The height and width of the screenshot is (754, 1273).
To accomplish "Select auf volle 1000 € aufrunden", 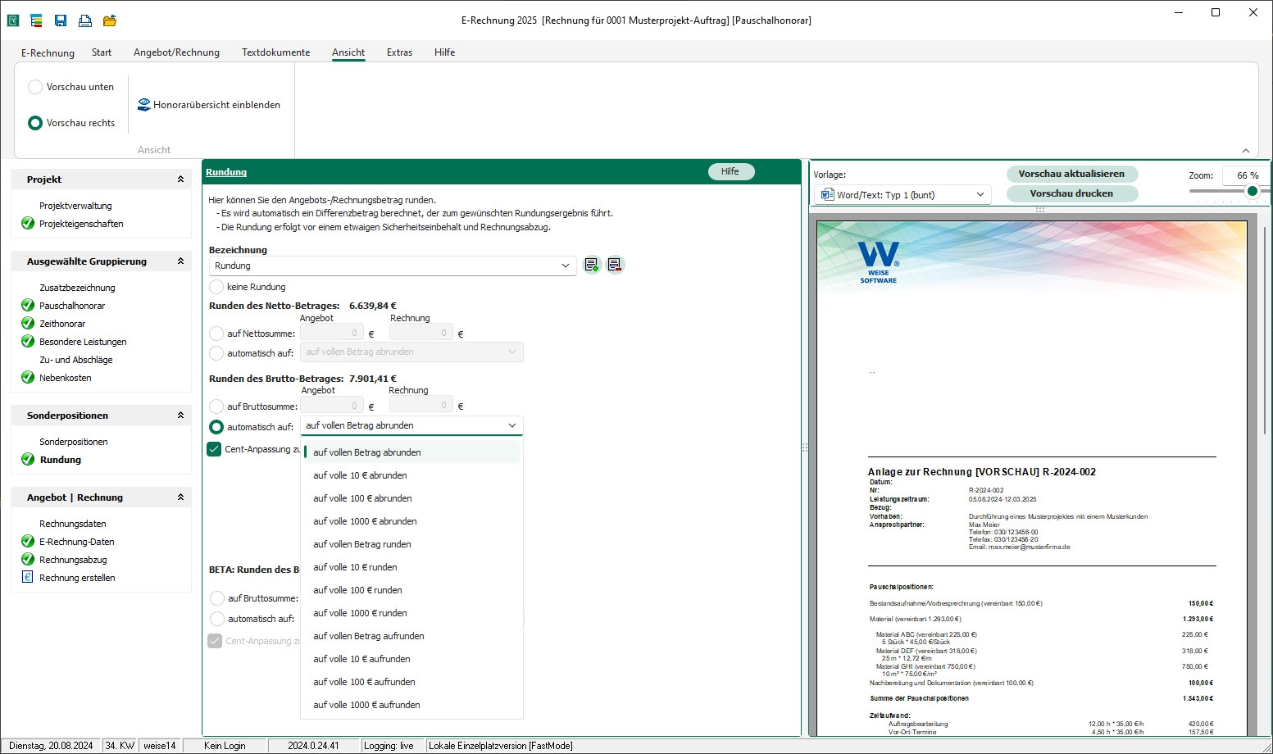I will pos(411,705).
